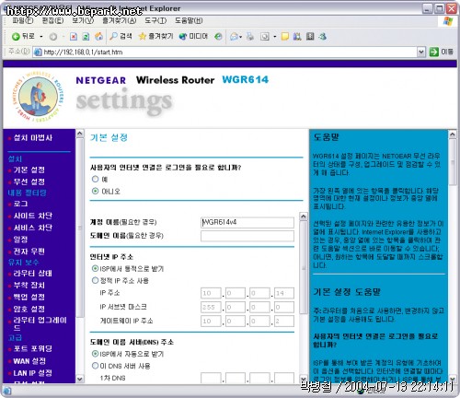Image resolution: width=460 pixels, height=398 pixels.
Task: Click the 계정 이름 input field
Action: tap(247, 222)
